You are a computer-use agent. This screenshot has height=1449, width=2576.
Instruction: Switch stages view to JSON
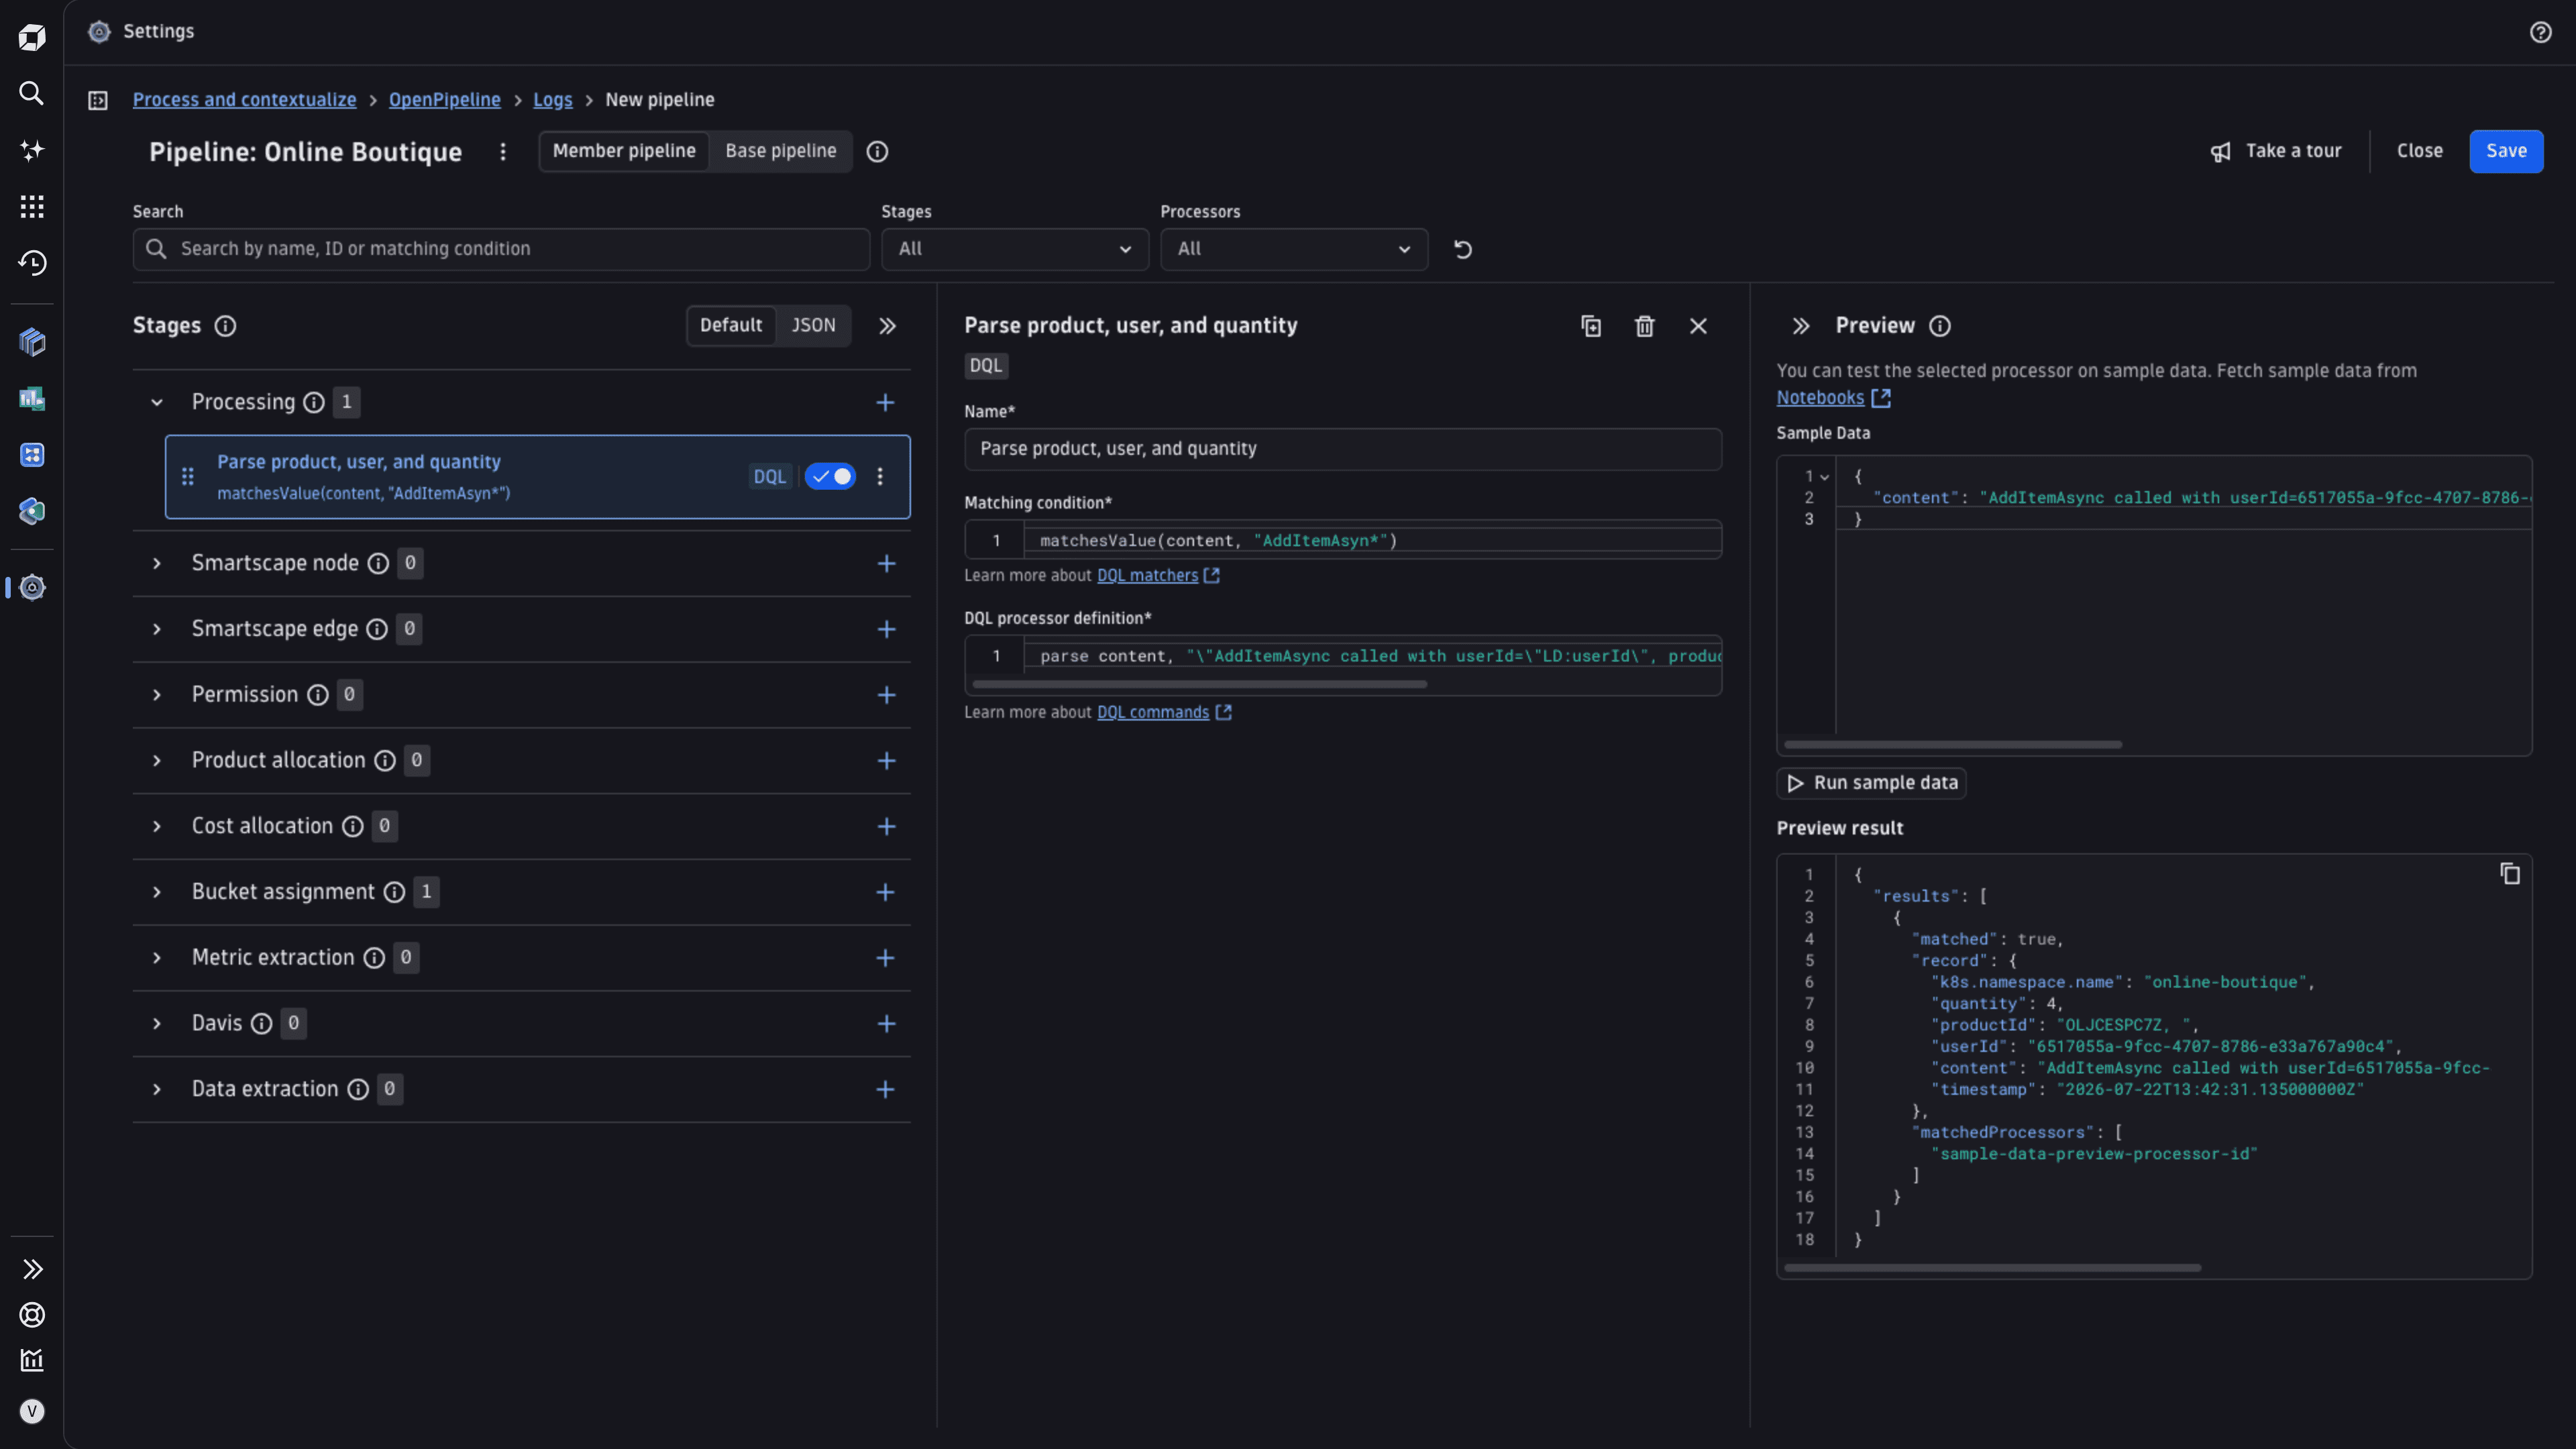pyautogui.click(x=814, y=325)
